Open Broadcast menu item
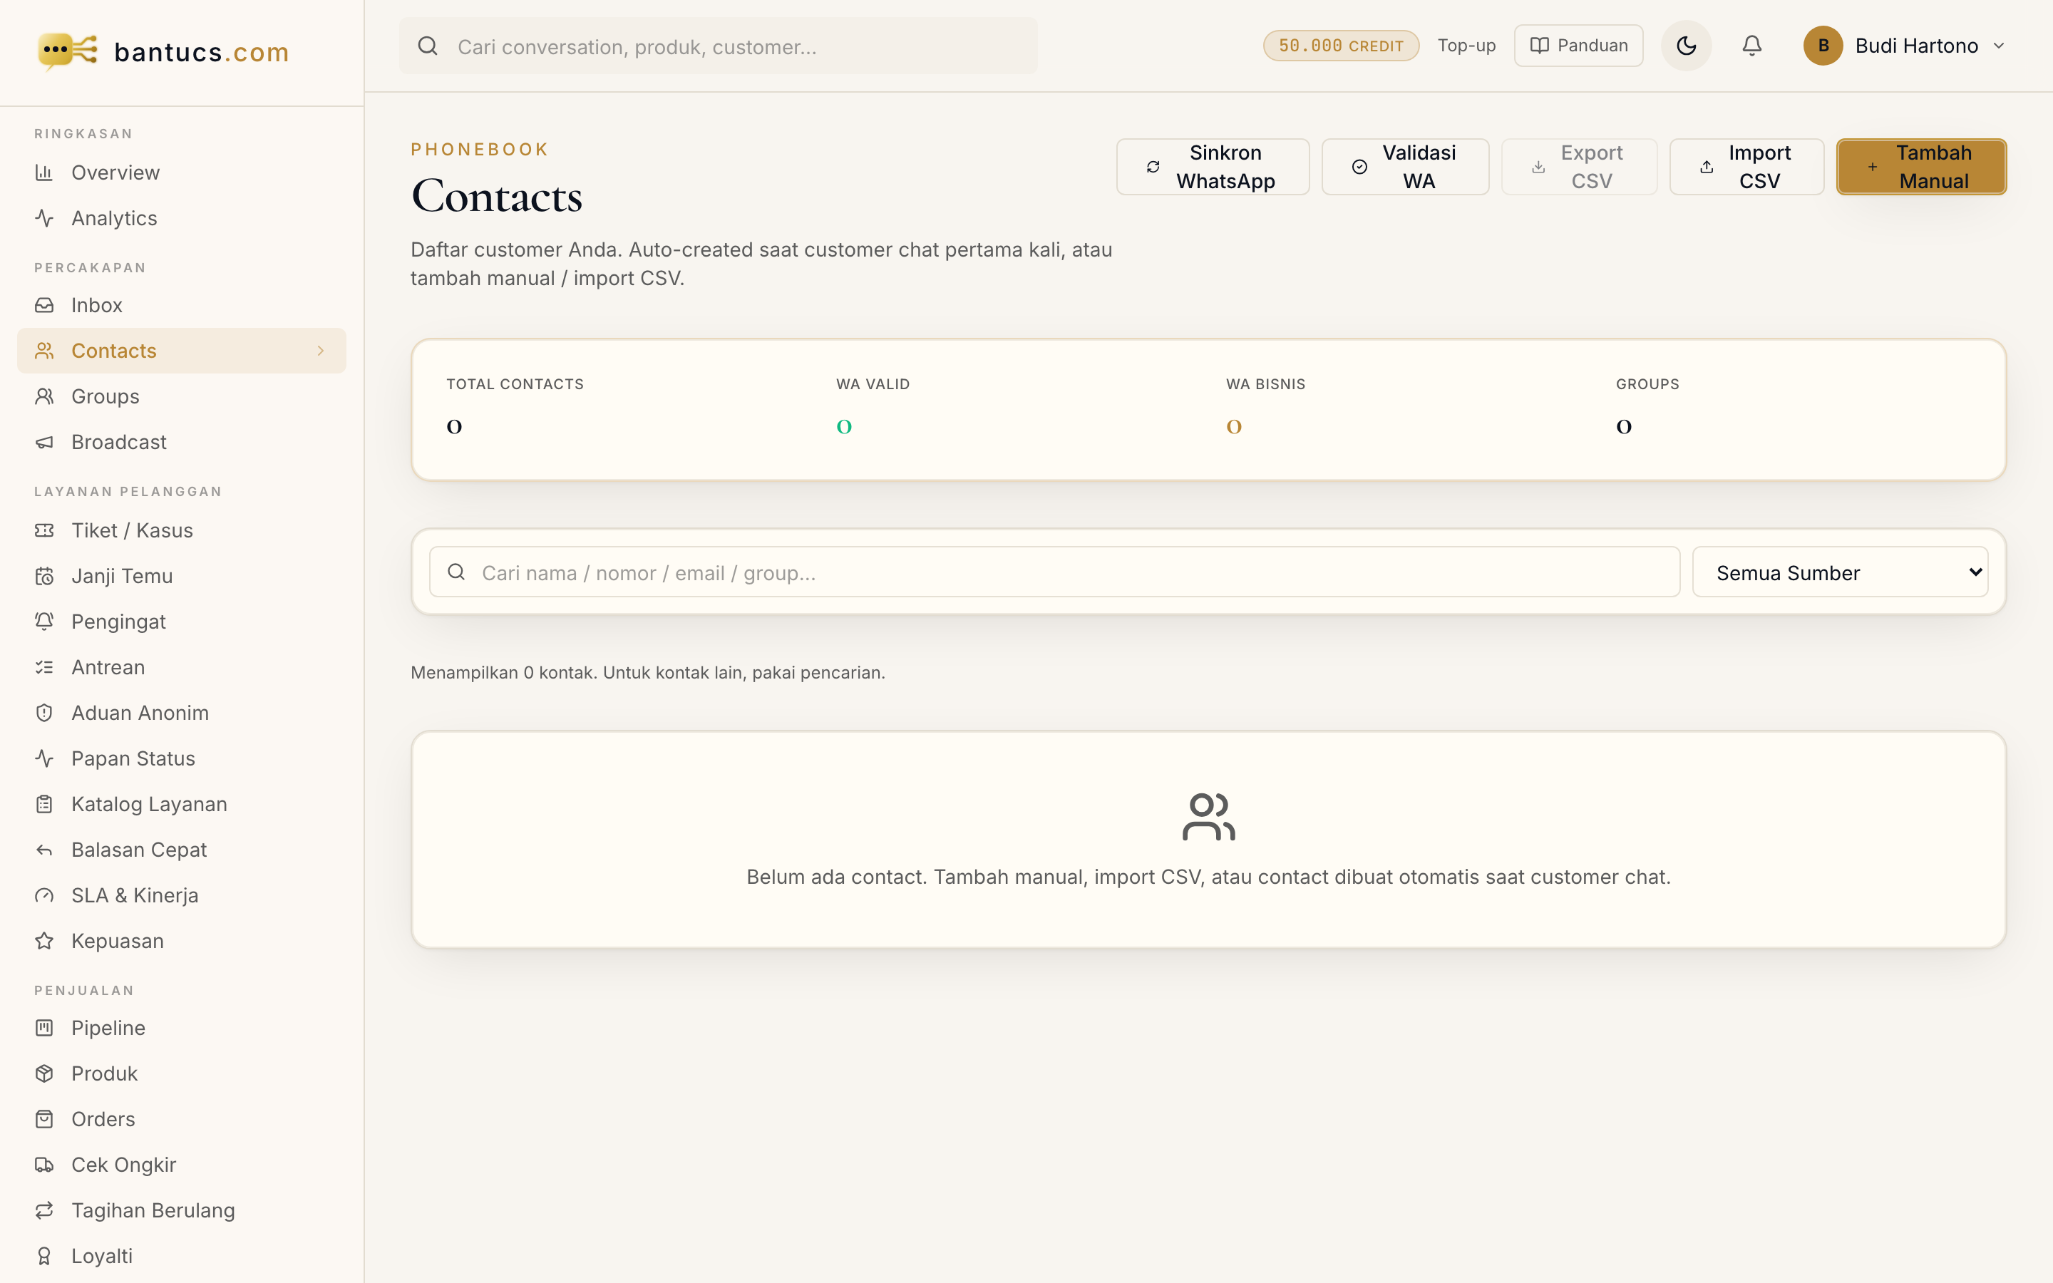Screen dimensions: 2053x1283 182,442
